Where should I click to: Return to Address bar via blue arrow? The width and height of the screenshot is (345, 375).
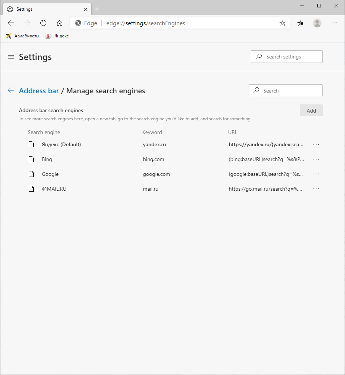coord(11,90)
